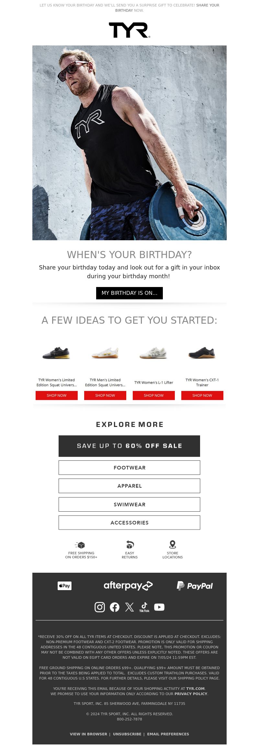Click the TYR Women's CXT-1 Trainer shoe image
The height and width of the screenshot is (749, 259).
click(x=202, y=353)
